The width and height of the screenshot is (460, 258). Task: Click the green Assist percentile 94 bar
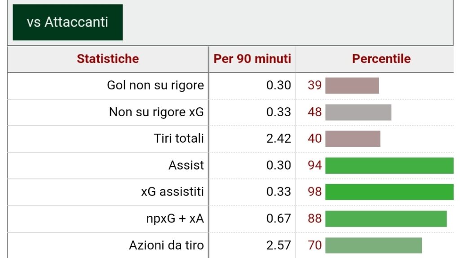(x=389, y=166)
